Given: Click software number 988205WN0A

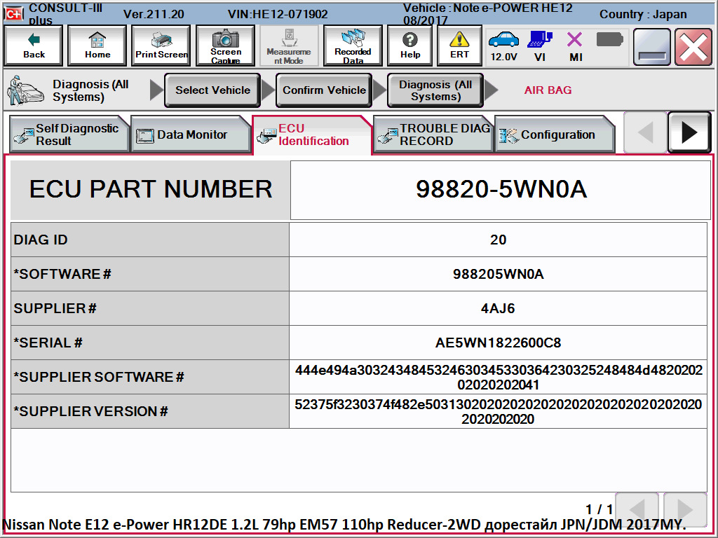Looking at the screenshot, I should (x=499, y=274).
